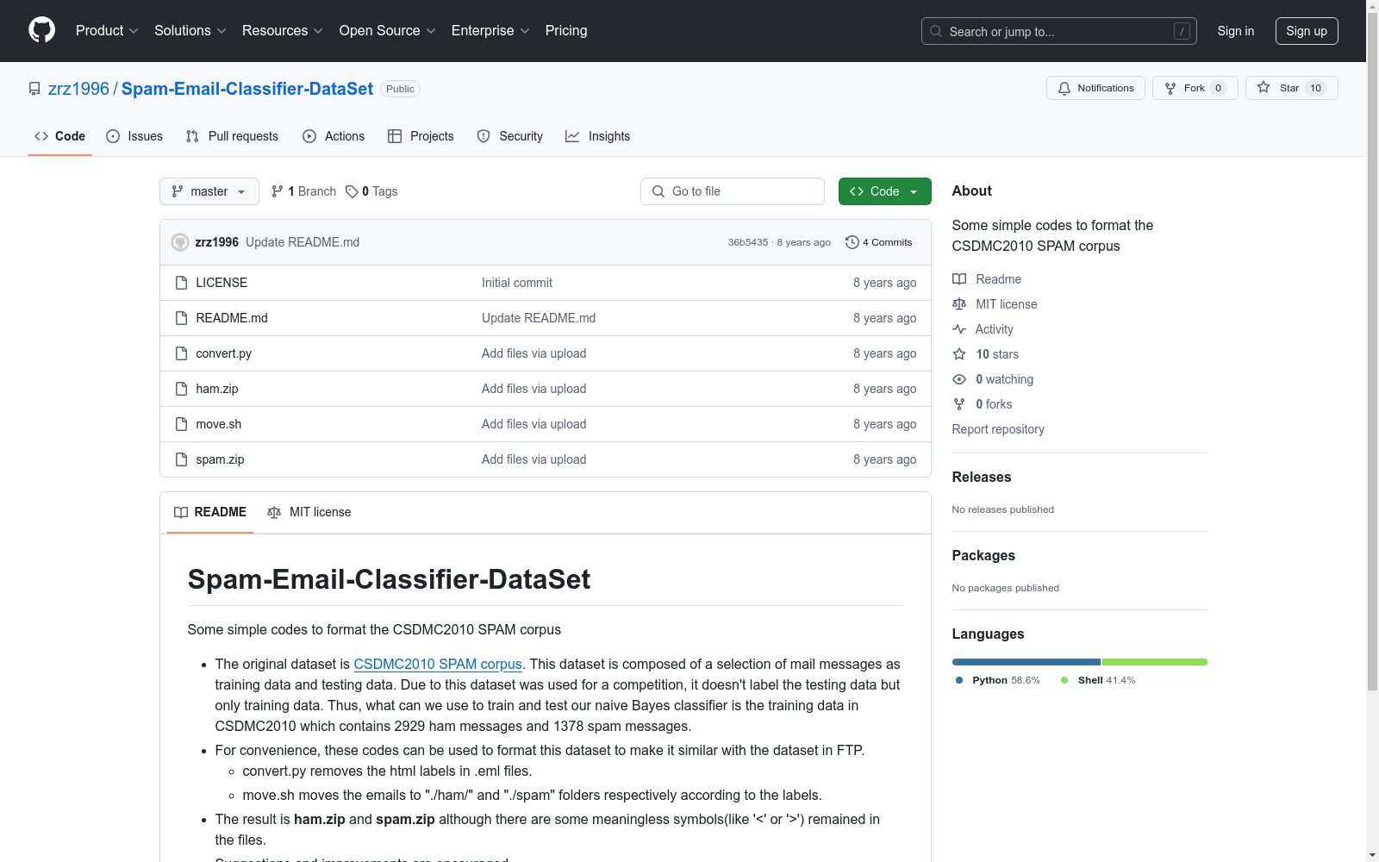This screenshot has height=862, width=1379.
Task: Open commit hash 36b5435
Action: (x=748, y=242)
